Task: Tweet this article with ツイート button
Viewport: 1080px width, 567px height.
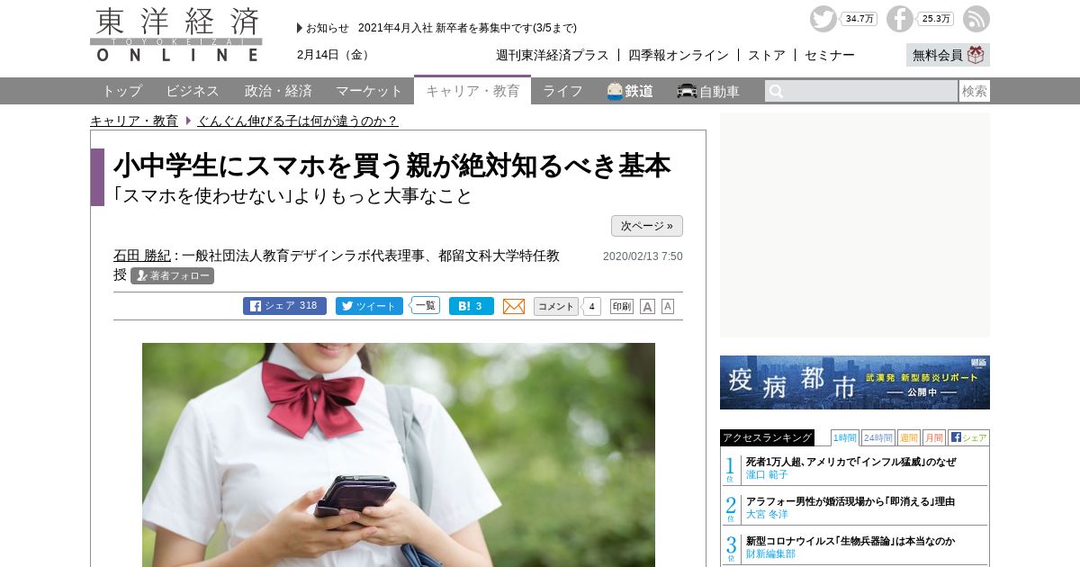Action: point(369,306)
